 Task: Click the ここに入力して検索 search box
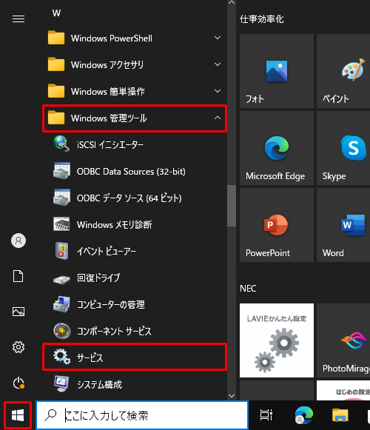142,415
